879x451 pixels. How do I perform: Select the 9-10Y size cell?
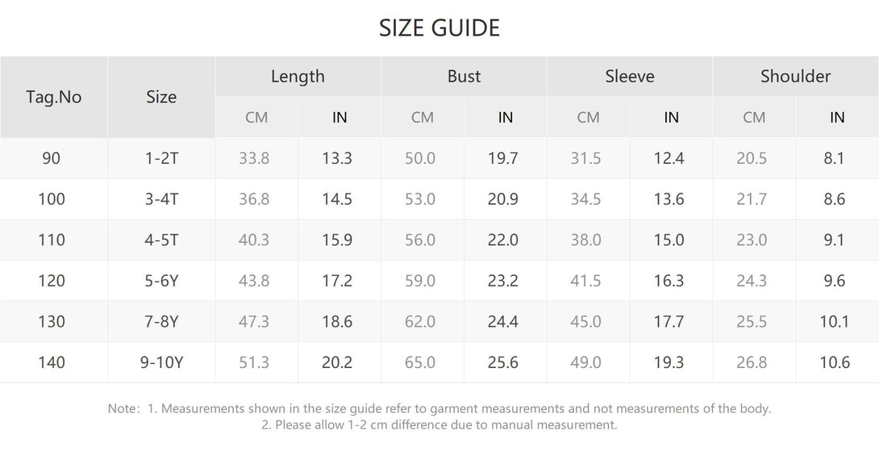161,362
